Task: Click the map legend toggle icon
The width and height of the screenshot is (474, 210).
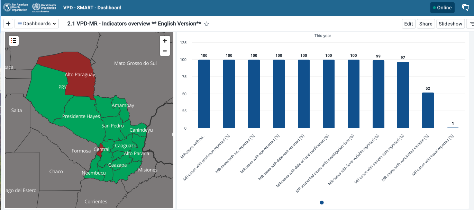Action: point(14,41)
